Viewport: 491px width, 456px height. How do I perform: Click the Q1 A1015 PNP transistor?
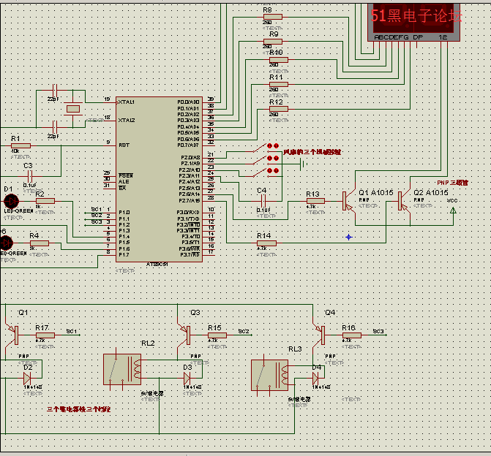(349, 202)
